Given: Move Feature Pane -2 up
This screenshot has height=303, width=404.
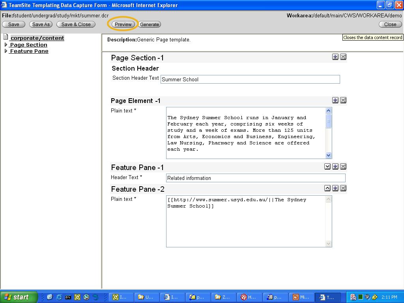Looking at the screenshot, I should point(327,188).
